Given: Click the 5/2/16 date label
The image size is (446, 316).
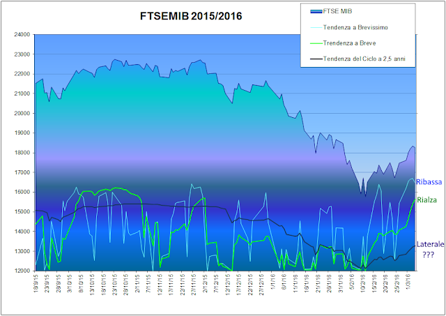Looking at the screenshot, I should 351,283.
